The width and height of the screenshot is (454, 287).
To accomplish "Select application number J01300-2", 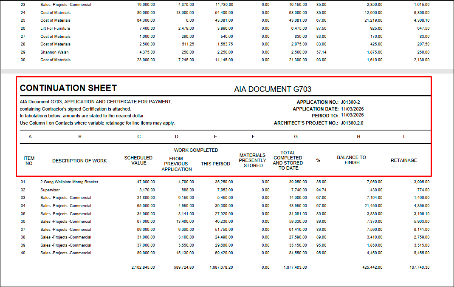I will (x=350, y=102).
